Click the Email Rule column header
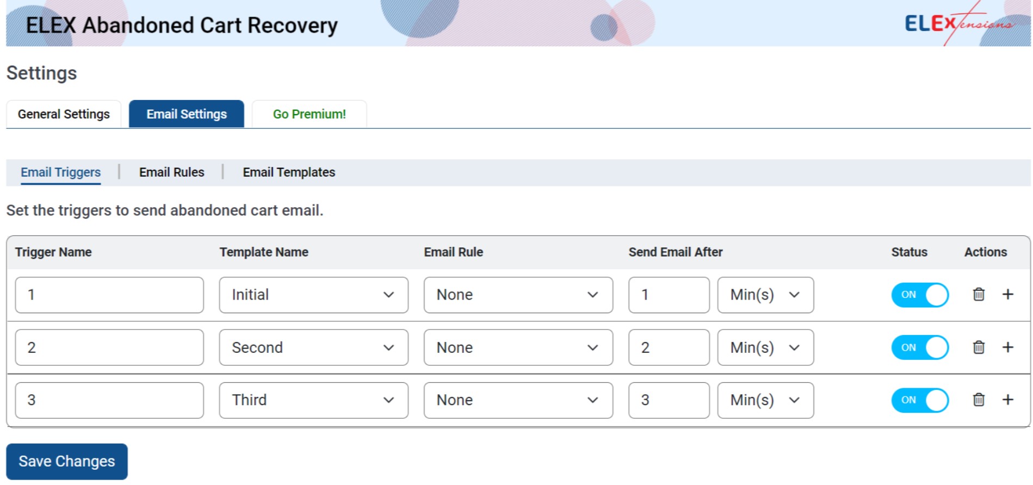Viewport: 1033px width, 485px height. click(x=454, y=252)
